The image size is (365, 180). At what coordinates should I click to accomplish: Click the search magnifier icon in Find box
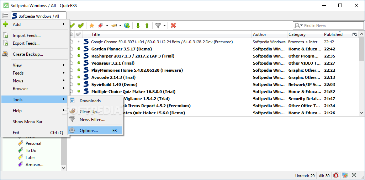pyautogui.click(x=297, y=25)
